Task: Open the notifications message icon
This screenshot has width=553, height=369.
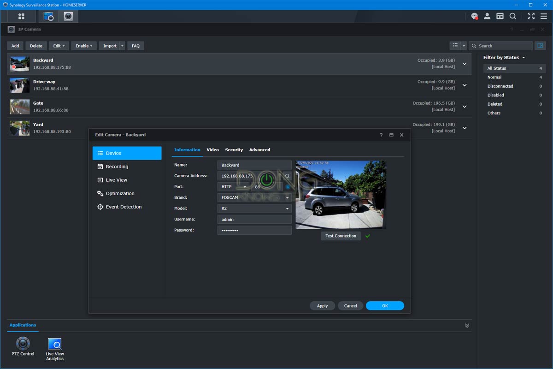Action: tap(475, 16)
